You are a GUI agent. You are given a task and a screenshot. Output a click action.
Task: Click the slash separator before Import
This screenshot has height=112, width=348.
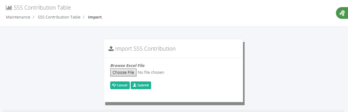[x=84, y=17]
